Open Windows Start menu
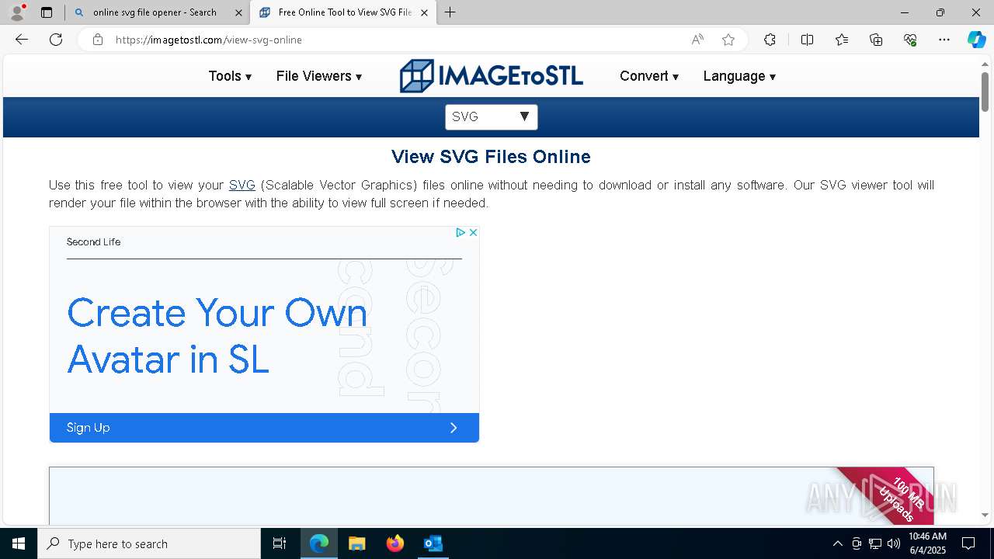This screenshot has width=994, height=559. click(x=19, y=543)
